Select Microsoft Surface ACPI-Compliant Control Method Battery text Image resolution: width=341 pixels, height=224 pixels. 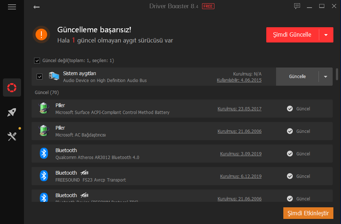[x=112, y=112]
